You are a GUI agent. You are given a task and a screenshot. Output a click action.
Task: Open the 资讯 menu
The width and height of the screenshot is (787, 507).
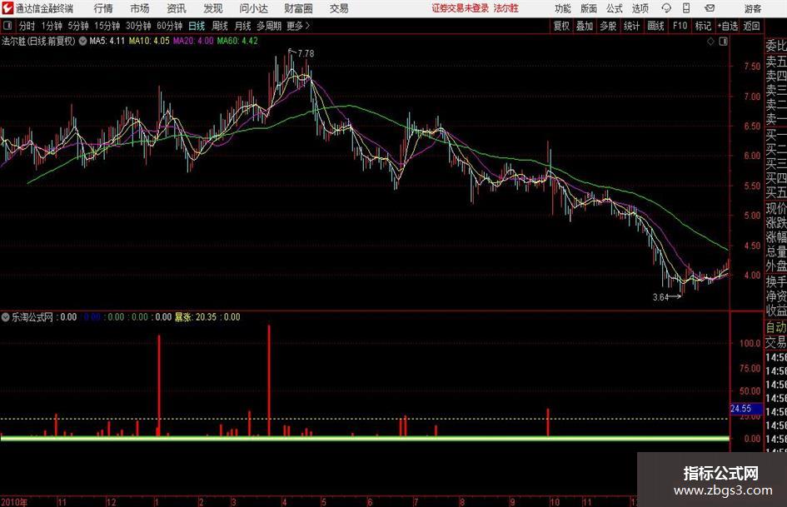[x=177, y=8]
